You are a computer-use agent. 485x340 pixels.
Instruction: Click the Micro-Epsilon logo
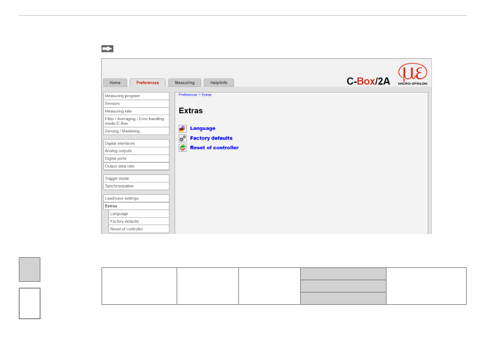click(413, 74)
